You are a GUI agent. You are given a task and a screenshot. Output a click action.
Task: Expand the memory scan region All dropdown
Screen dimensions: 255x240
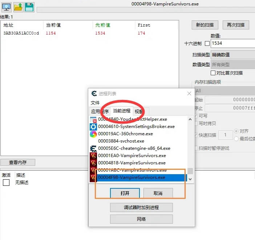click(224, 91)
